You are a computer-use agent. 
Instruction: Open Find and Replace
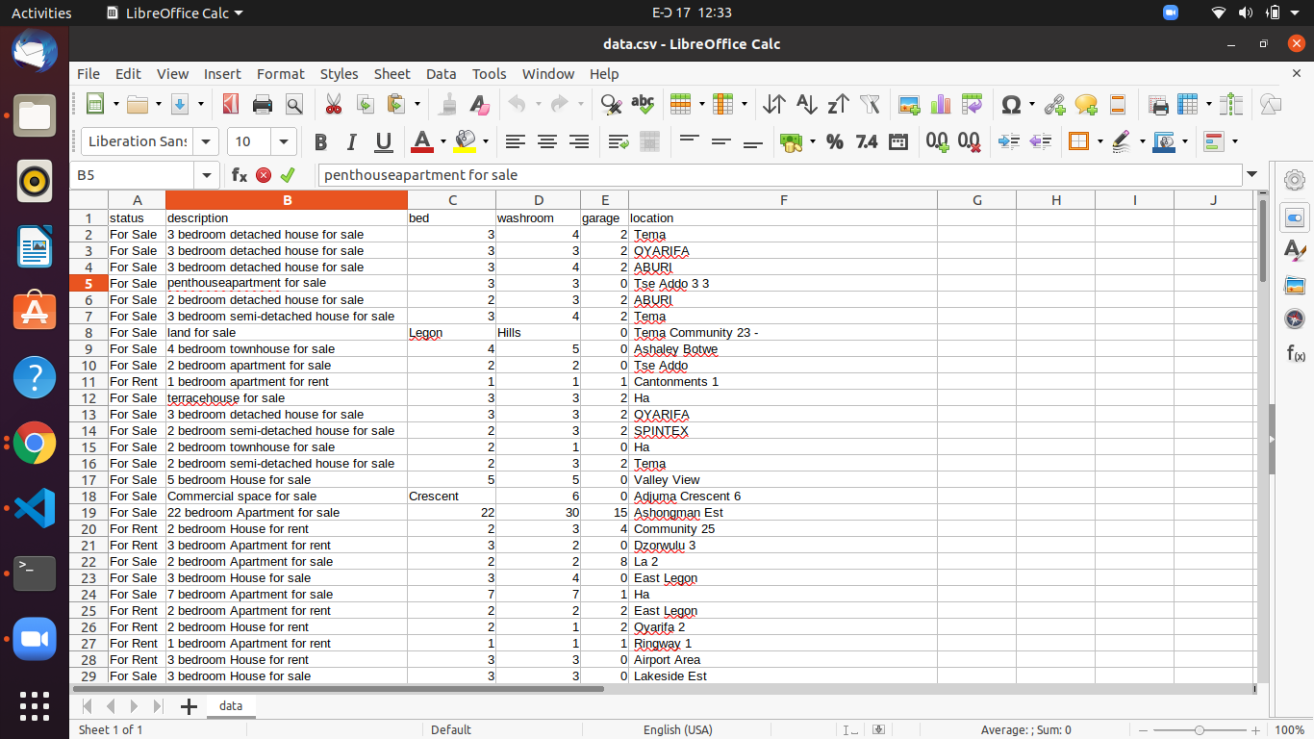[610, 104]
